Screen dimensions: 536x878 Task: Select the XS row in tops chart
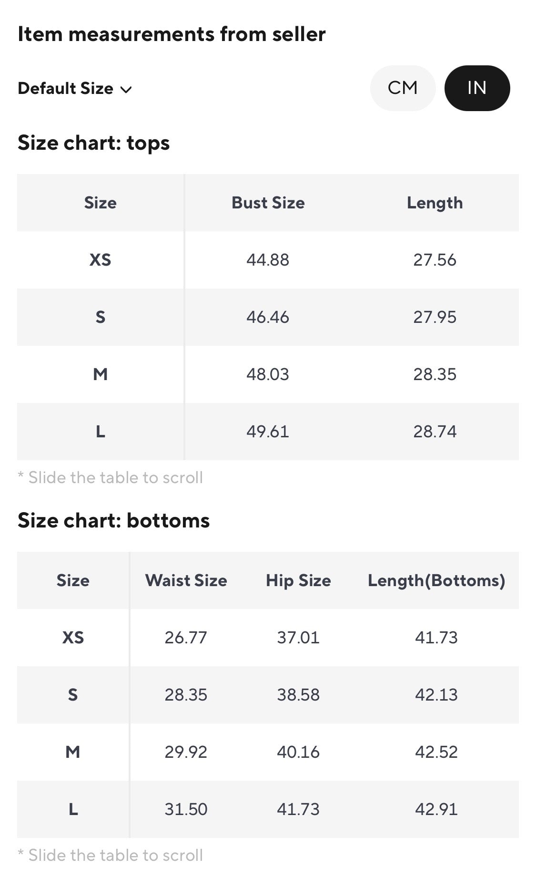(x=268, y=260)
